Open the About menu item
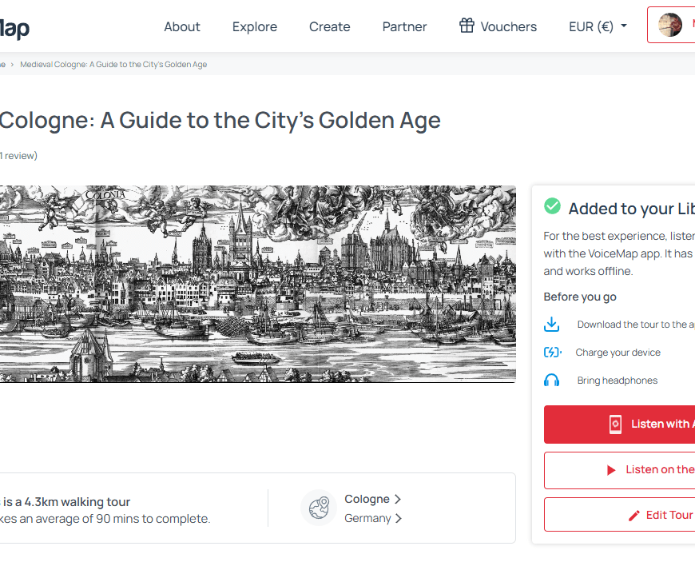The image size is (695, 562). (182, 26)
